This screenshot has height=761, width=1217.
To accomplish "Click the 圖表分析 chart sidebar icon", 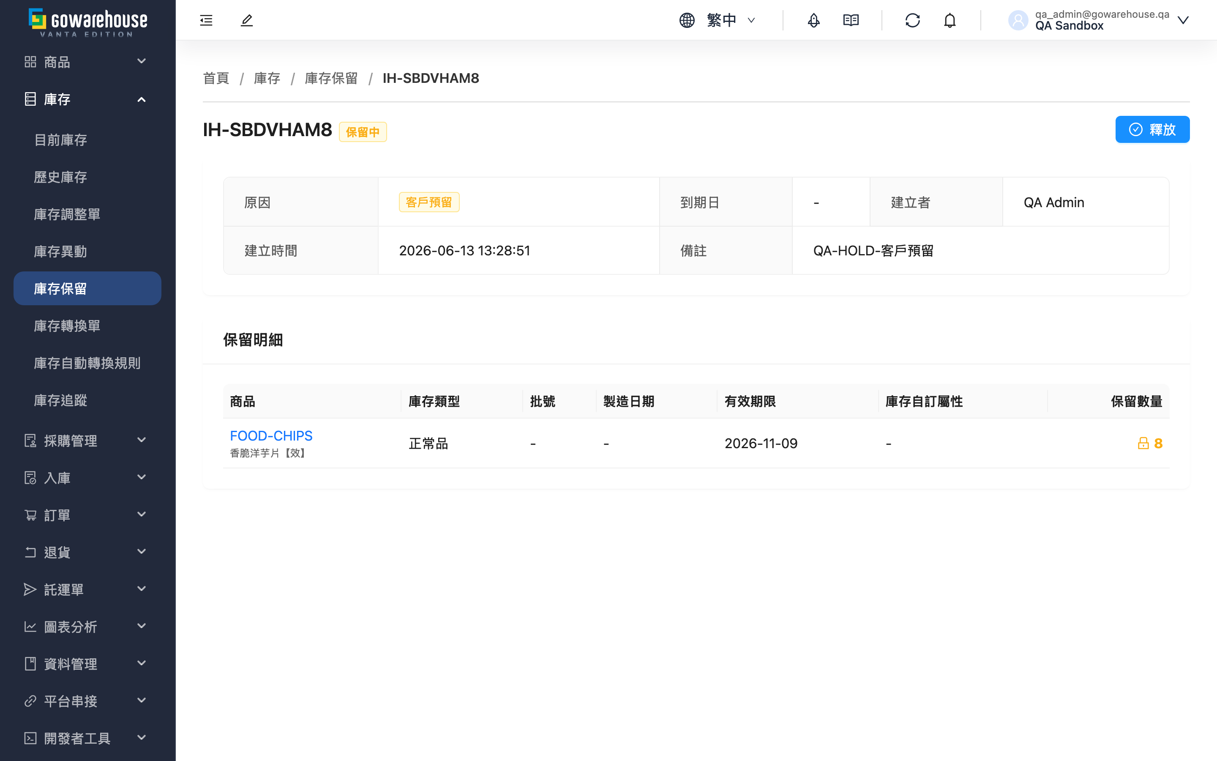I will click(30, 627).
